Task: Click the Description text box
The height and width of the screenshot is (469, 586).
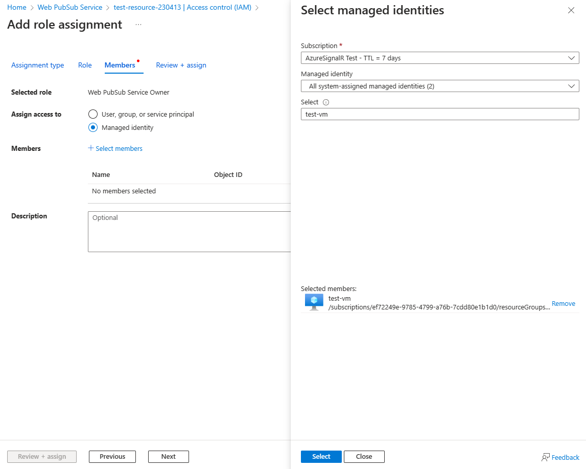Action: click(189, 232)
